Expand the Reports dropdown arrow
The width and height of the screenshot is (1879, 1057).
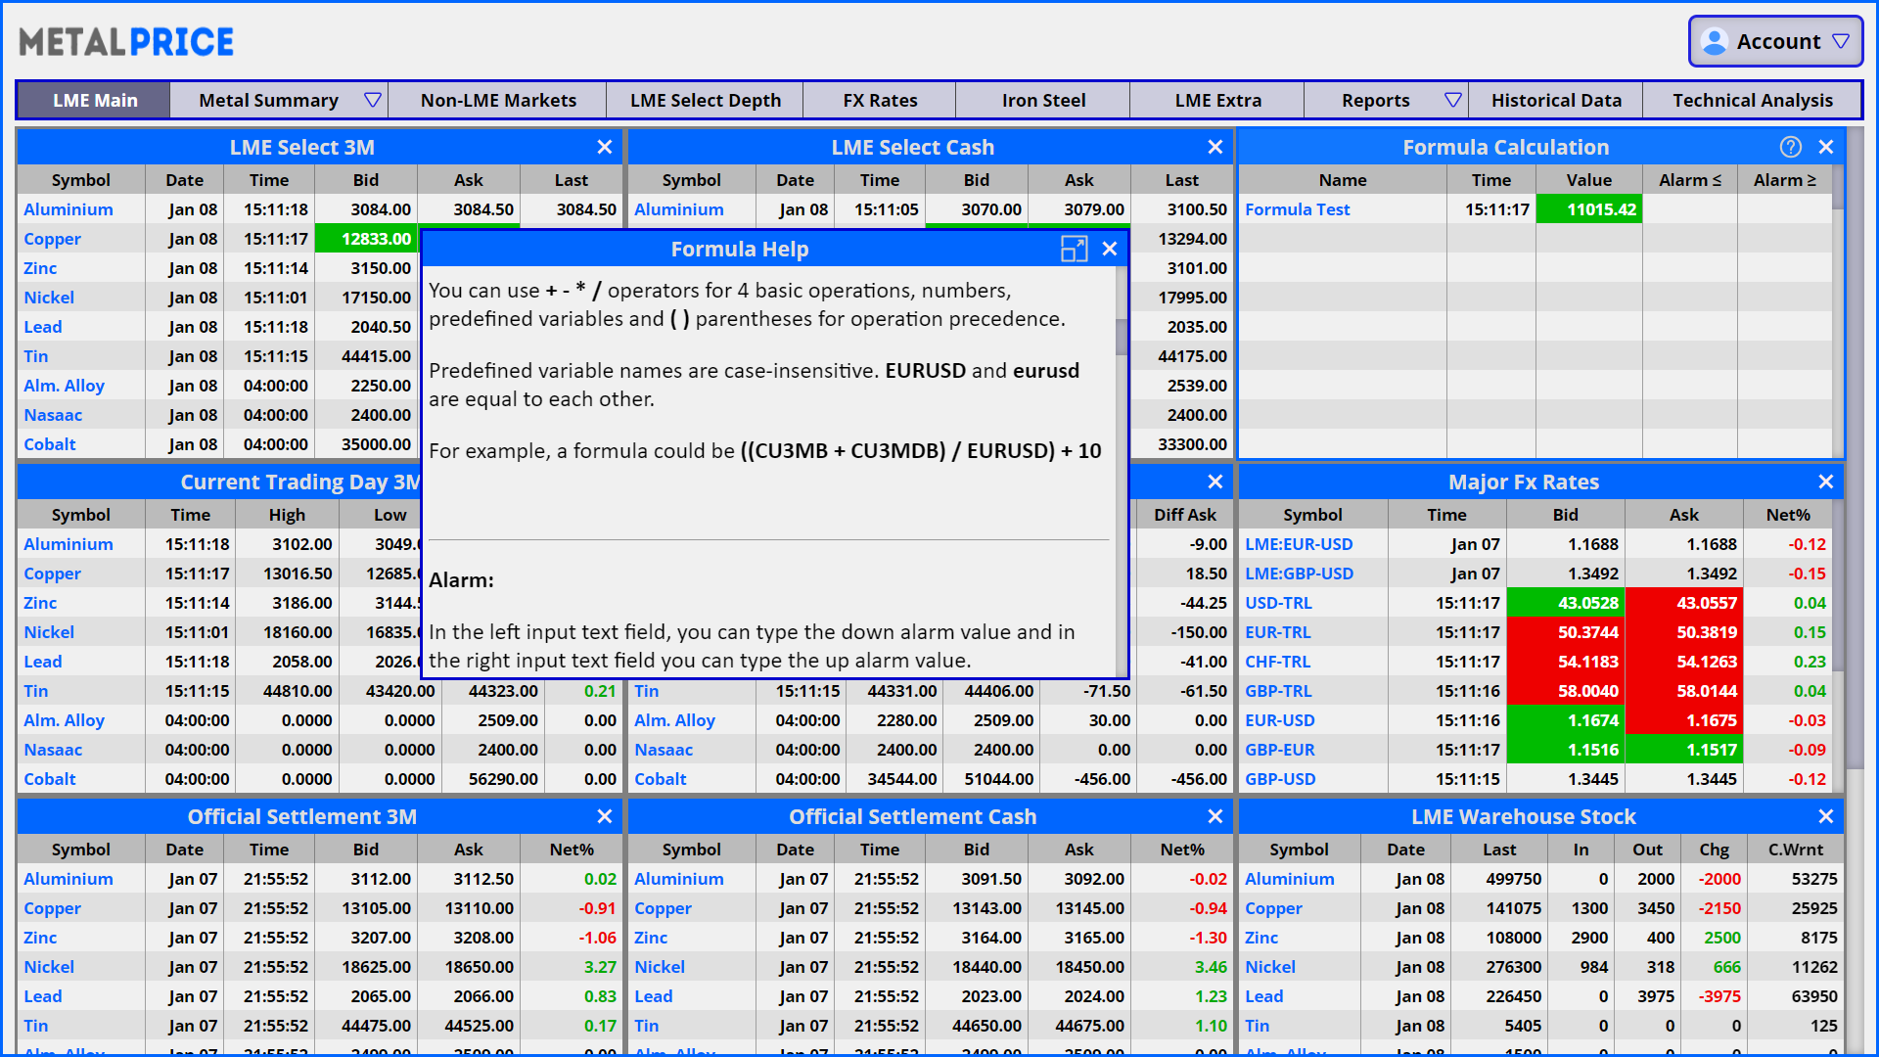pos(1452,100)
